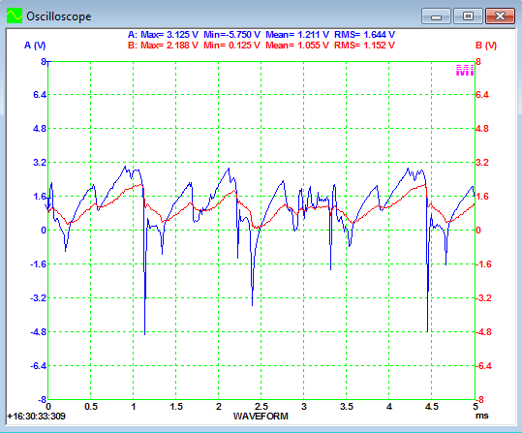The height and width of the screenshot is (433, 522).
Task: Click the green Oscilloscope app icon in title bar
Action: pyautogui.click(x=15, y=15)
